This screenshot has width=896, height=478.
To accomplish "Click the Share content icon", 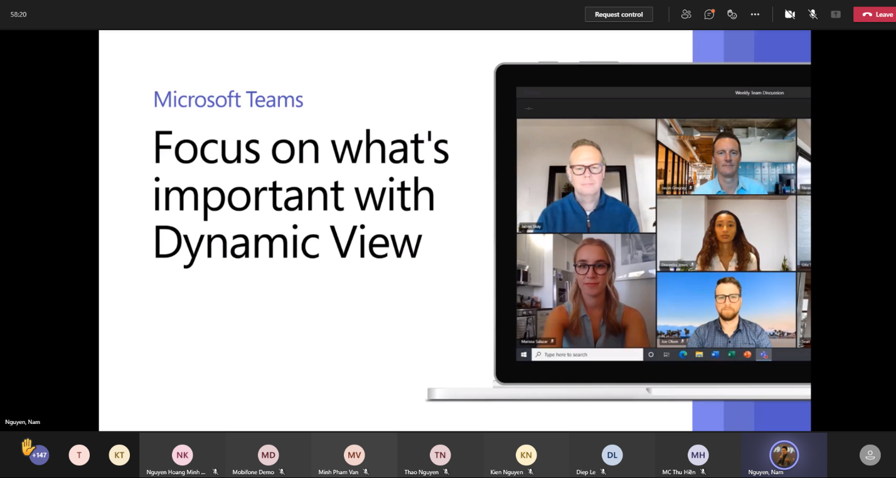I will (836, 14).
